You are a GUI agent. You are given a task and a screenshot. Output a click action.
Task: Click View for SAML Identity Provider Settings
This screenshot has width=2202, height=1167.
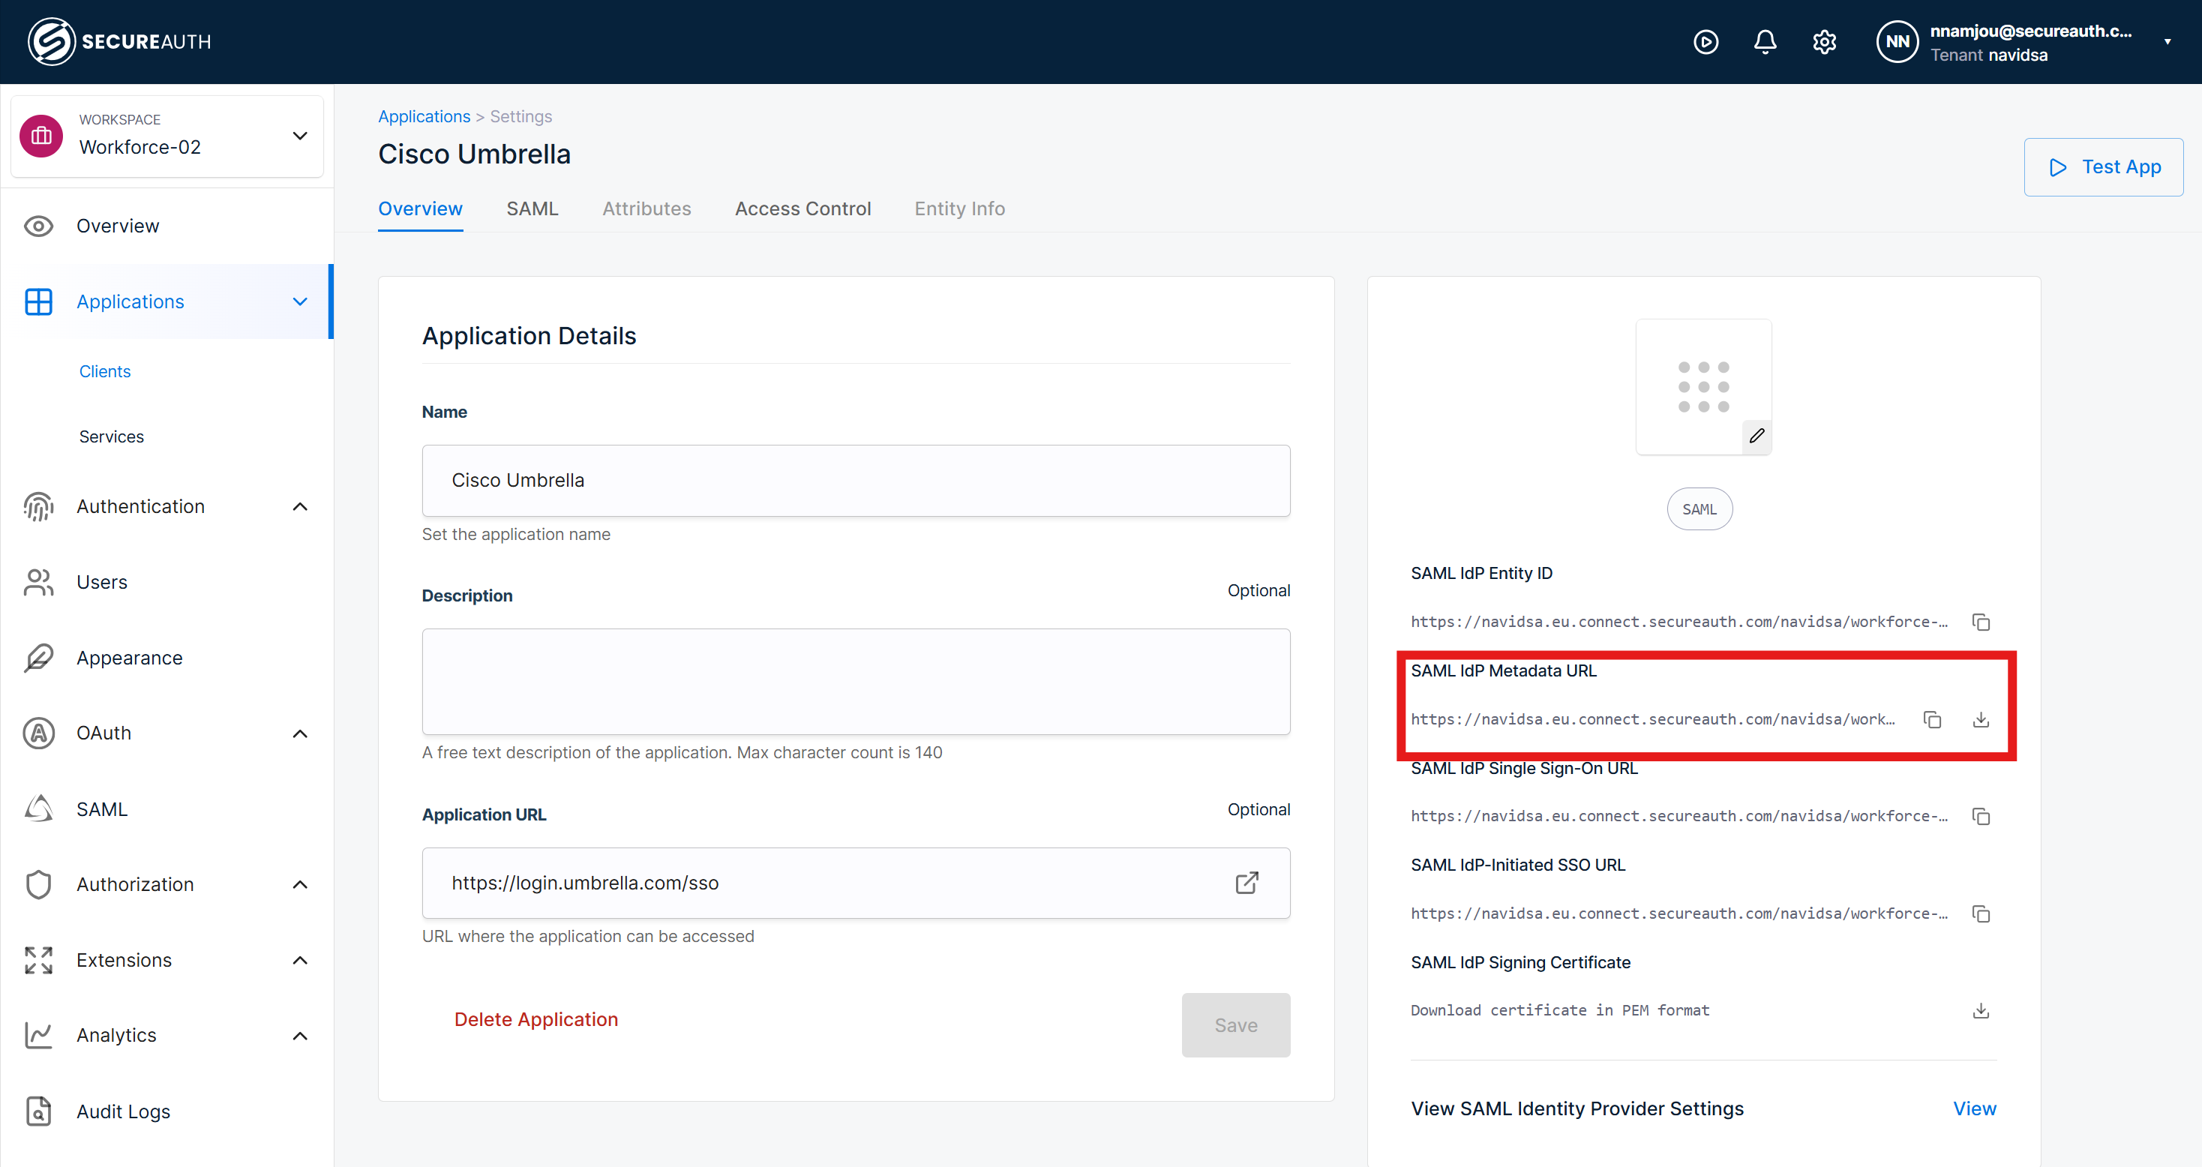point(1975,1108)
